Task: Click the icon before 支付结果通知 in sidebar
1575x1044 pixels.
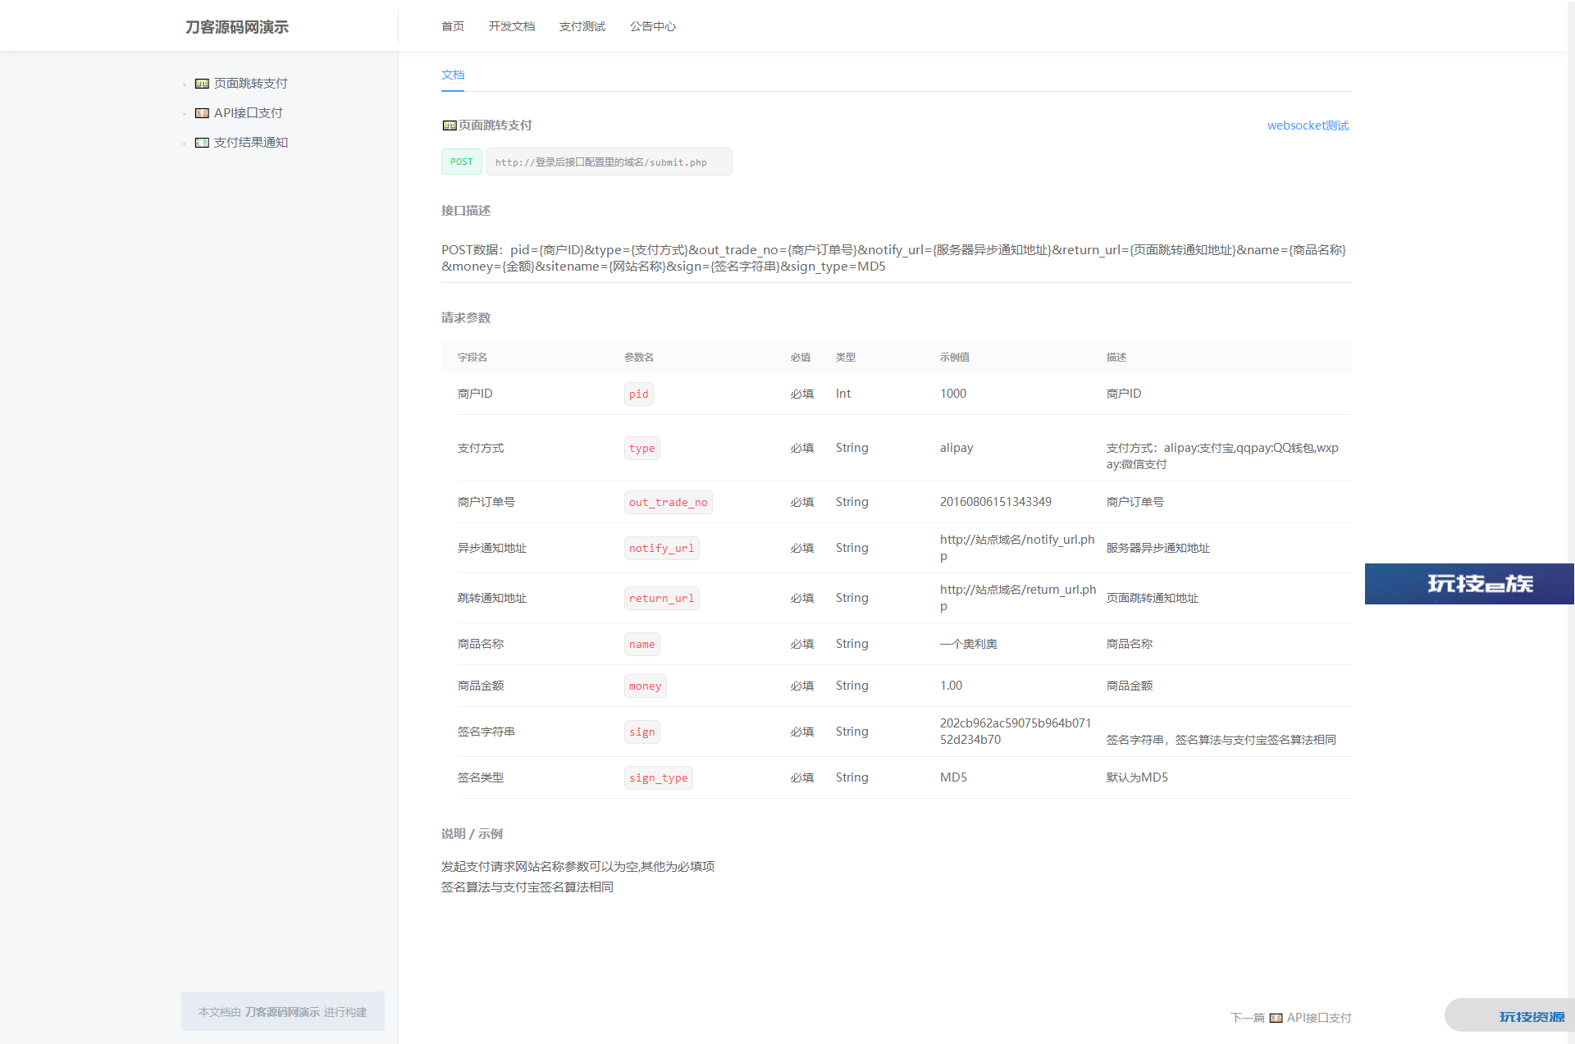Action: pos(202,143)
